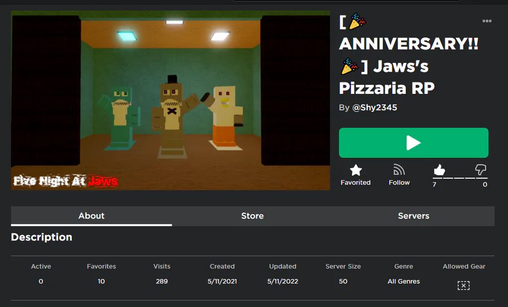Click the Created date 5/11/2021

[x=222, y=282]
